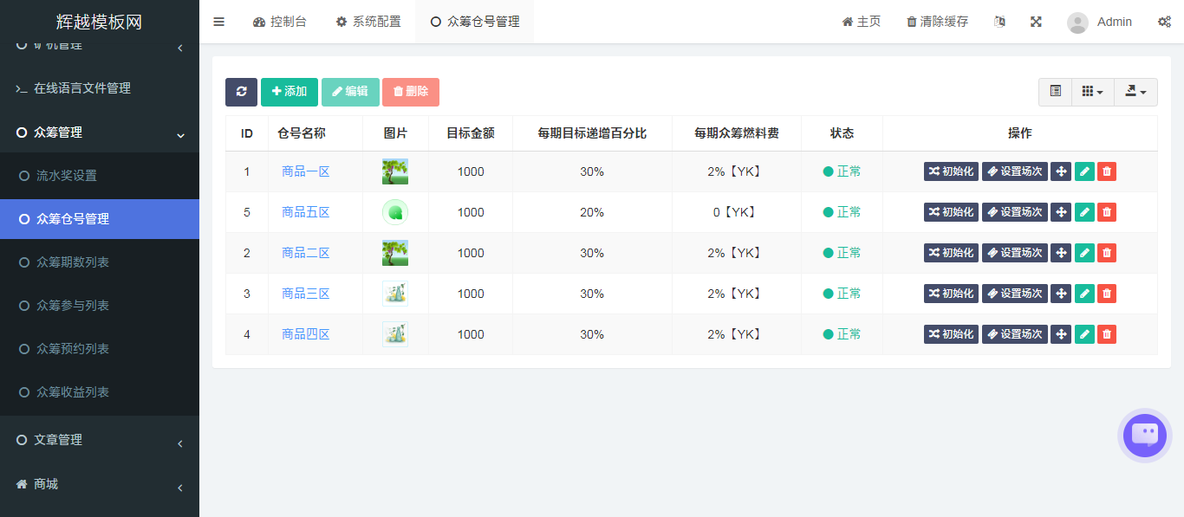Screen dimensions: 1184x517
Task: Toggle 正常 status for 商品三区 row
Action: tap(842, 294)
